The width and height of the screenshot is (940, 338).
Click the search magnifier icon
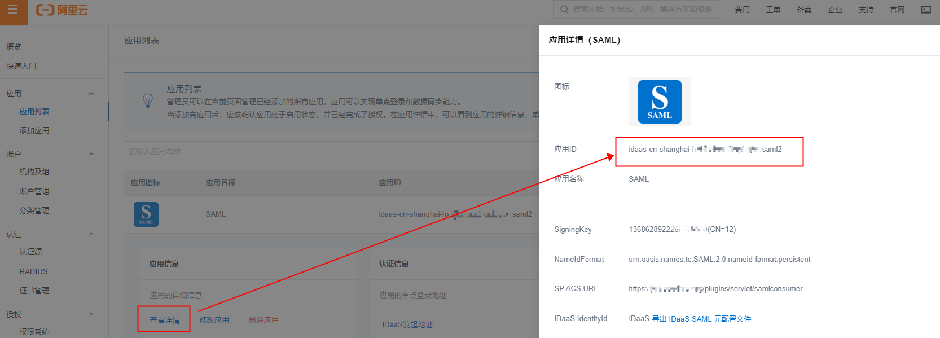pos(564,9)
